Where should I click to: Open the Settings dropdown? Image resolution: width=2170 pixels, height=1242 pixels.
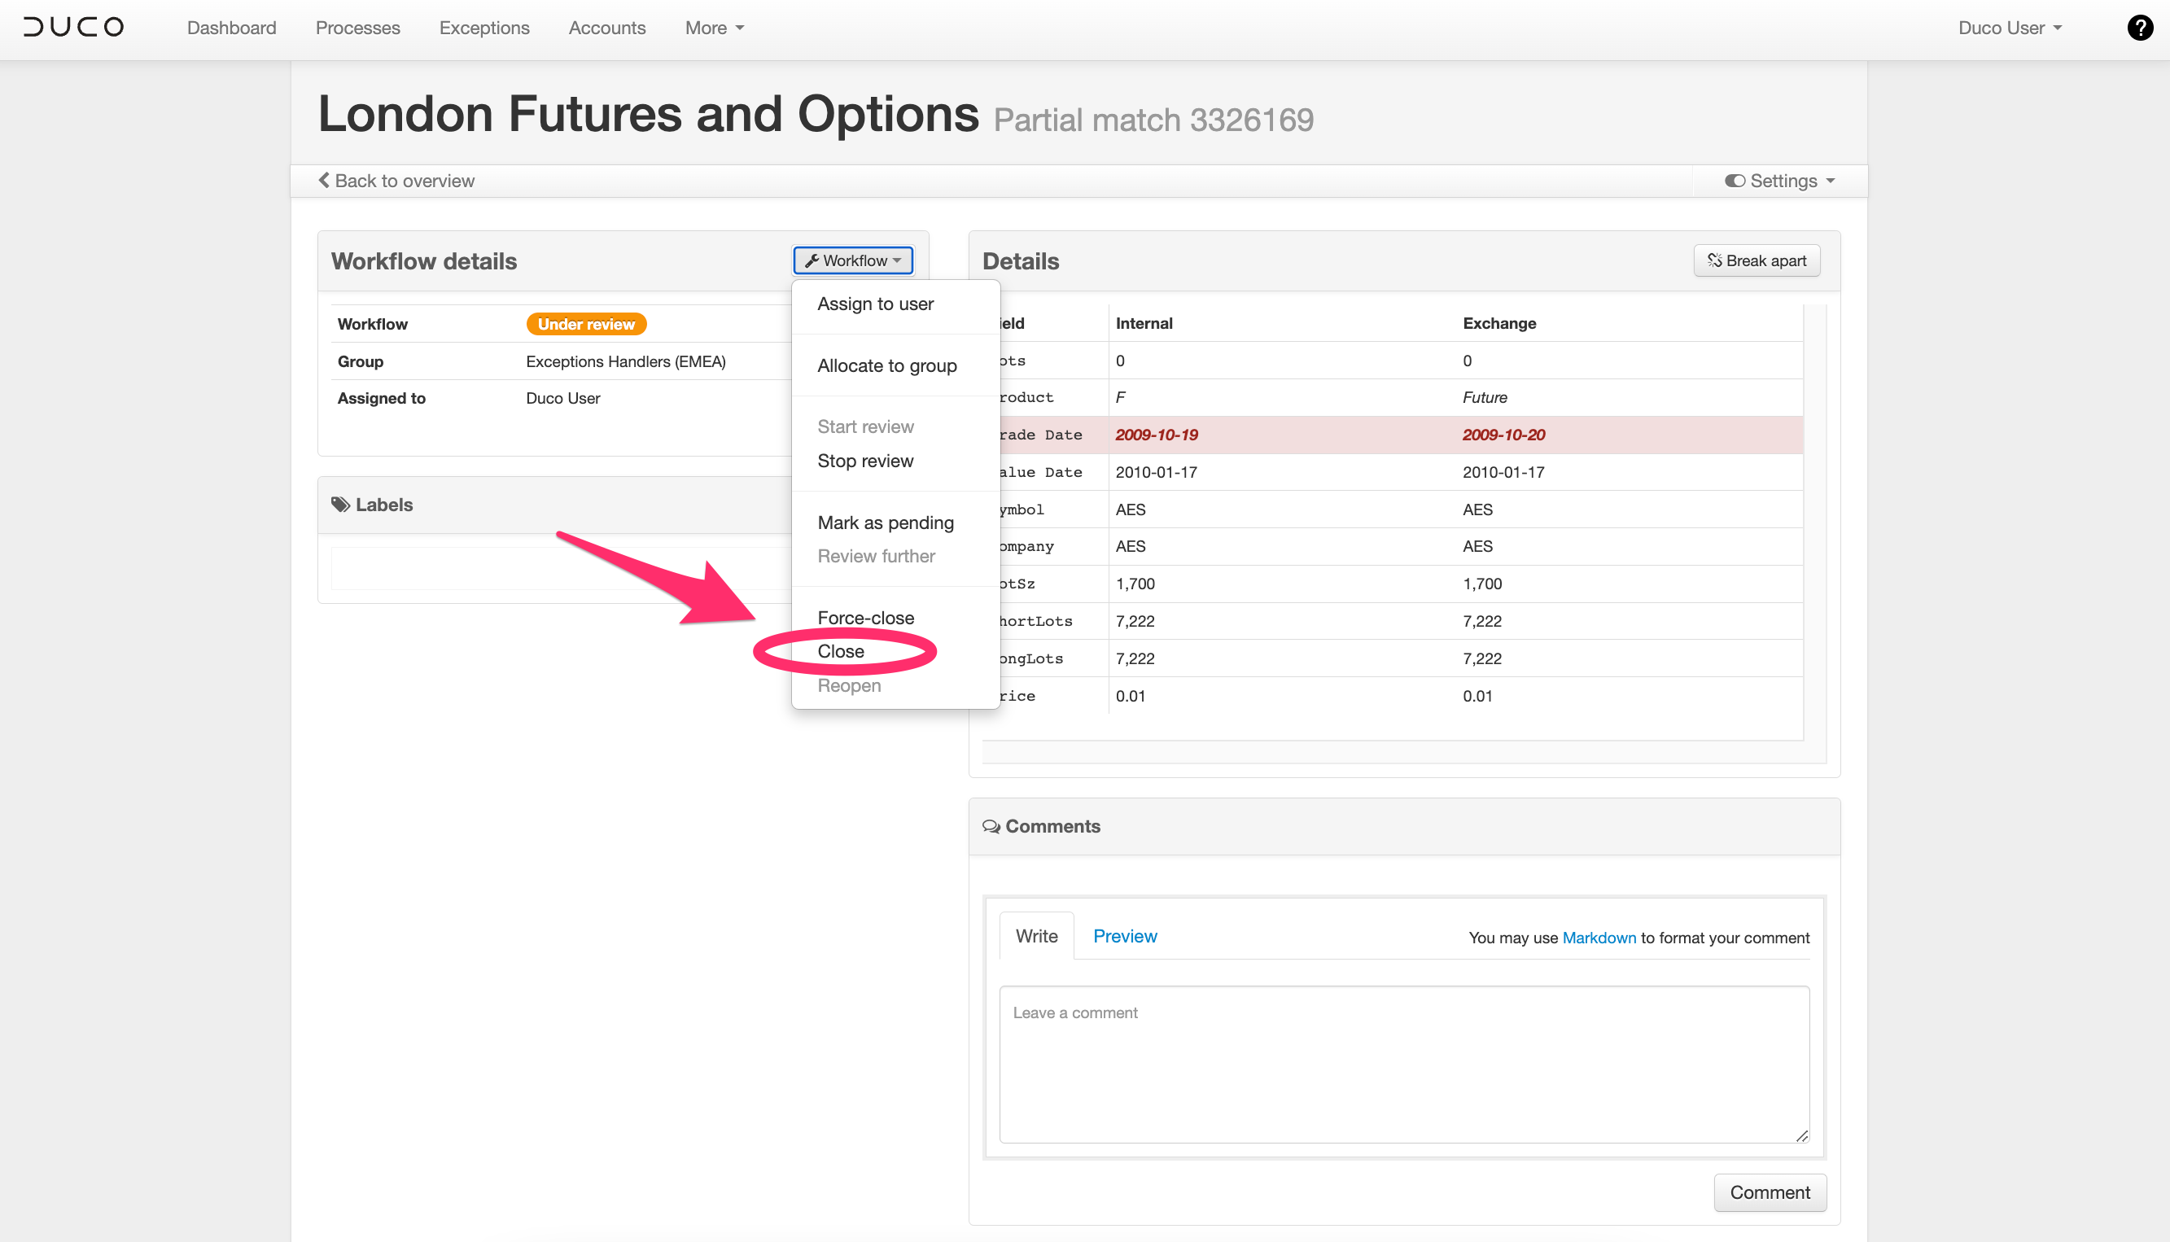click(x=1780, y=181)
